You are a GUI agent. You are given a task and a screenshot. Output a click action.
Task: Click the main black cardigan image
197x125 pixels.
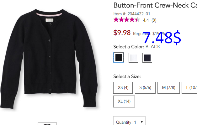tap(49, 59)
